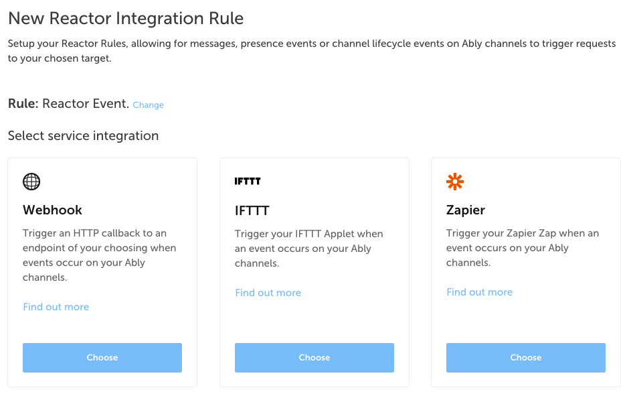Click the Webhook description text

pyautogui.click(x=99, y=255)
